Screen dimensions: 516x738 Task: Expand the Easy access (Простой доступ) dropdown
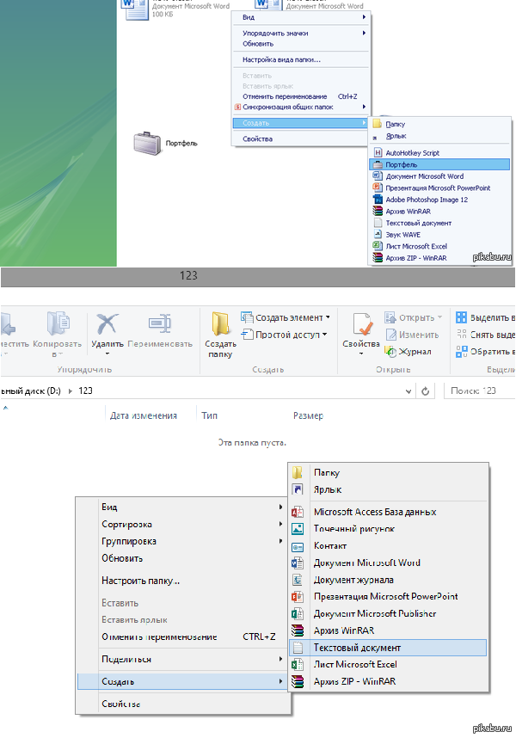pos(324,335)
